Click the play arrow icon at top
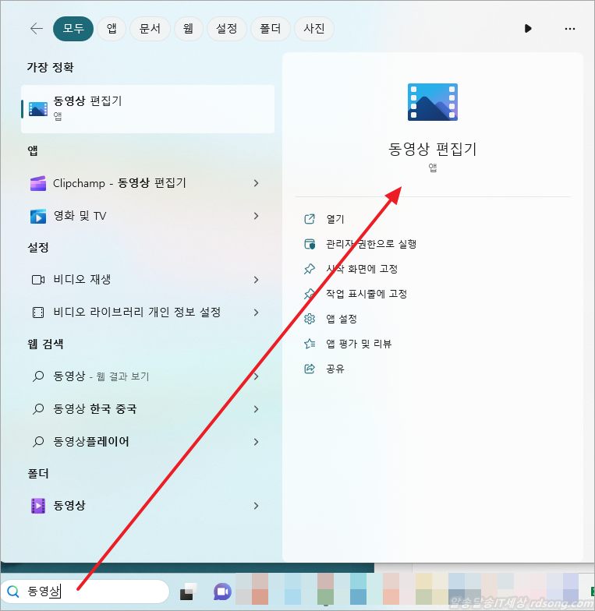Screen dimensions: 595x611 click(x=528, y=29)
